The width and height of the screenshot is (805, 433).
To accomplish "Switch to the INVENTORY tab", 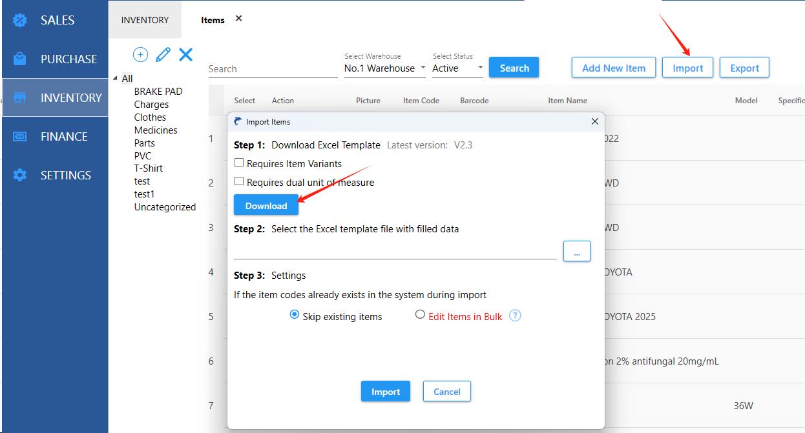I will [145, 20].
